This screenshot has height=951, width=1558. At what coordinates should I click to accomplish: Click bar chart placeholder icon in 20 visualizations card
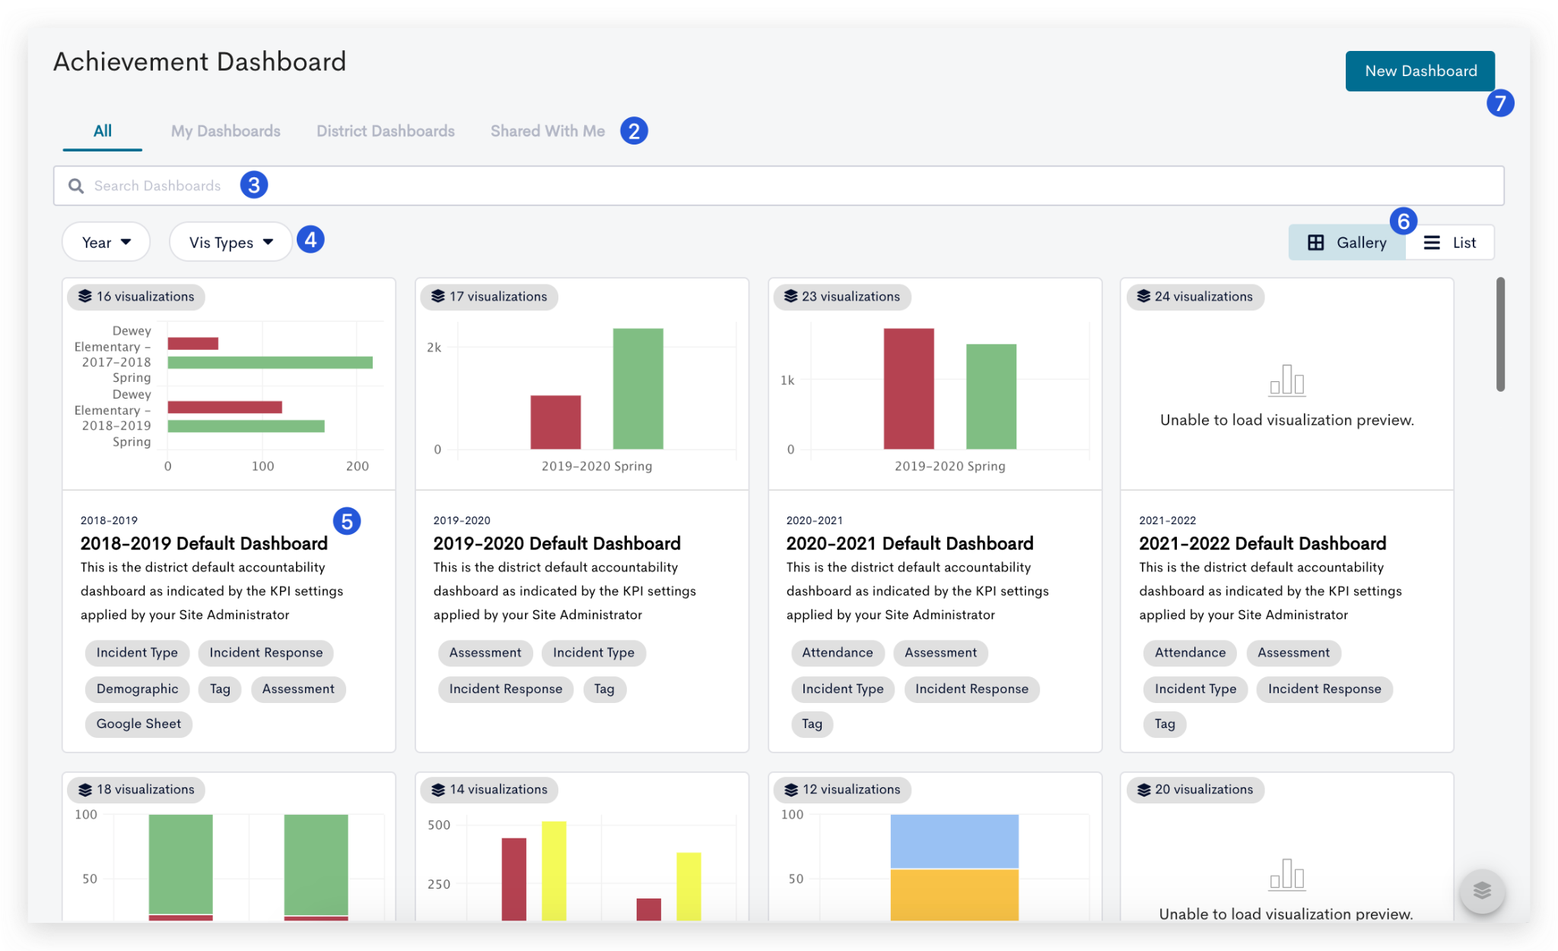pyautogui.click(x=1286, y=874)
